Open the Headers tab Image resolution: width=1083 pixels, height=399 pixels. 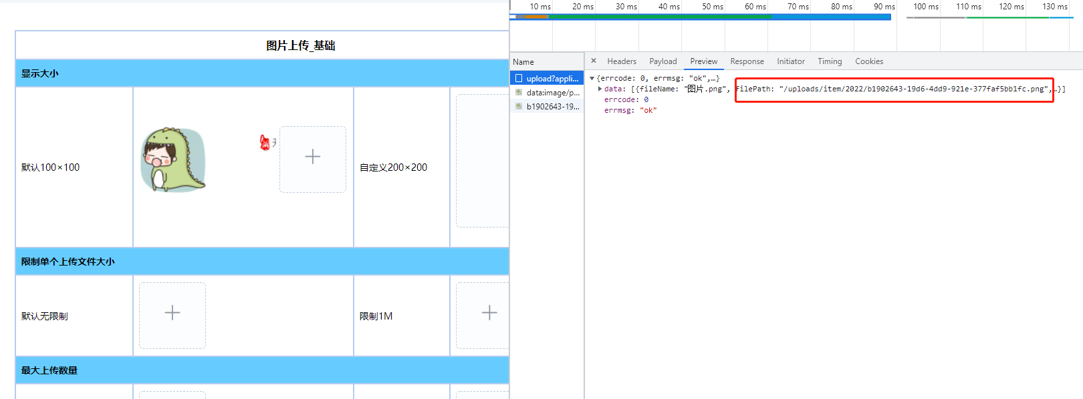pos(622,61)
